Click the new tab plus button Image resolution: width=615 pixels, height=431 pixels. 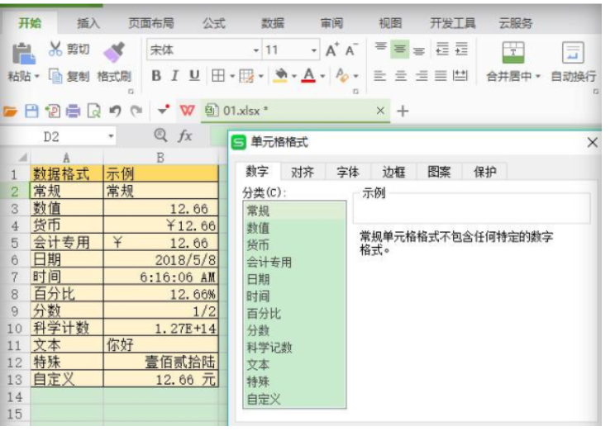[x=403, y=111]
